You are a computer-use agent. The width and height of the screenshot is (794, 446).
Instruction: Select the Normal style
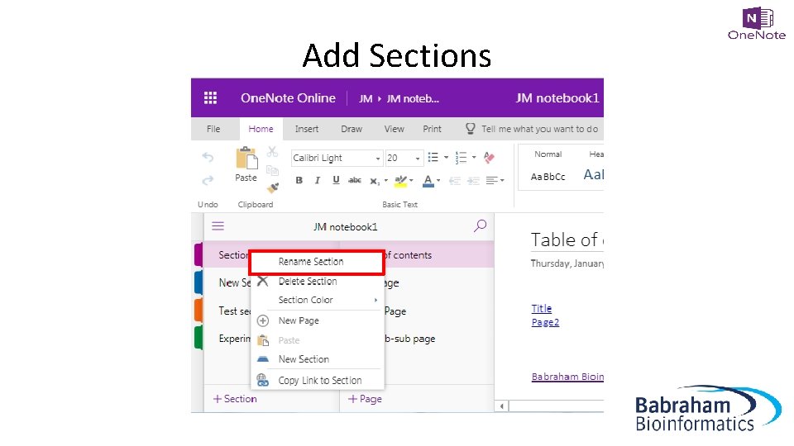pos(548,166)
